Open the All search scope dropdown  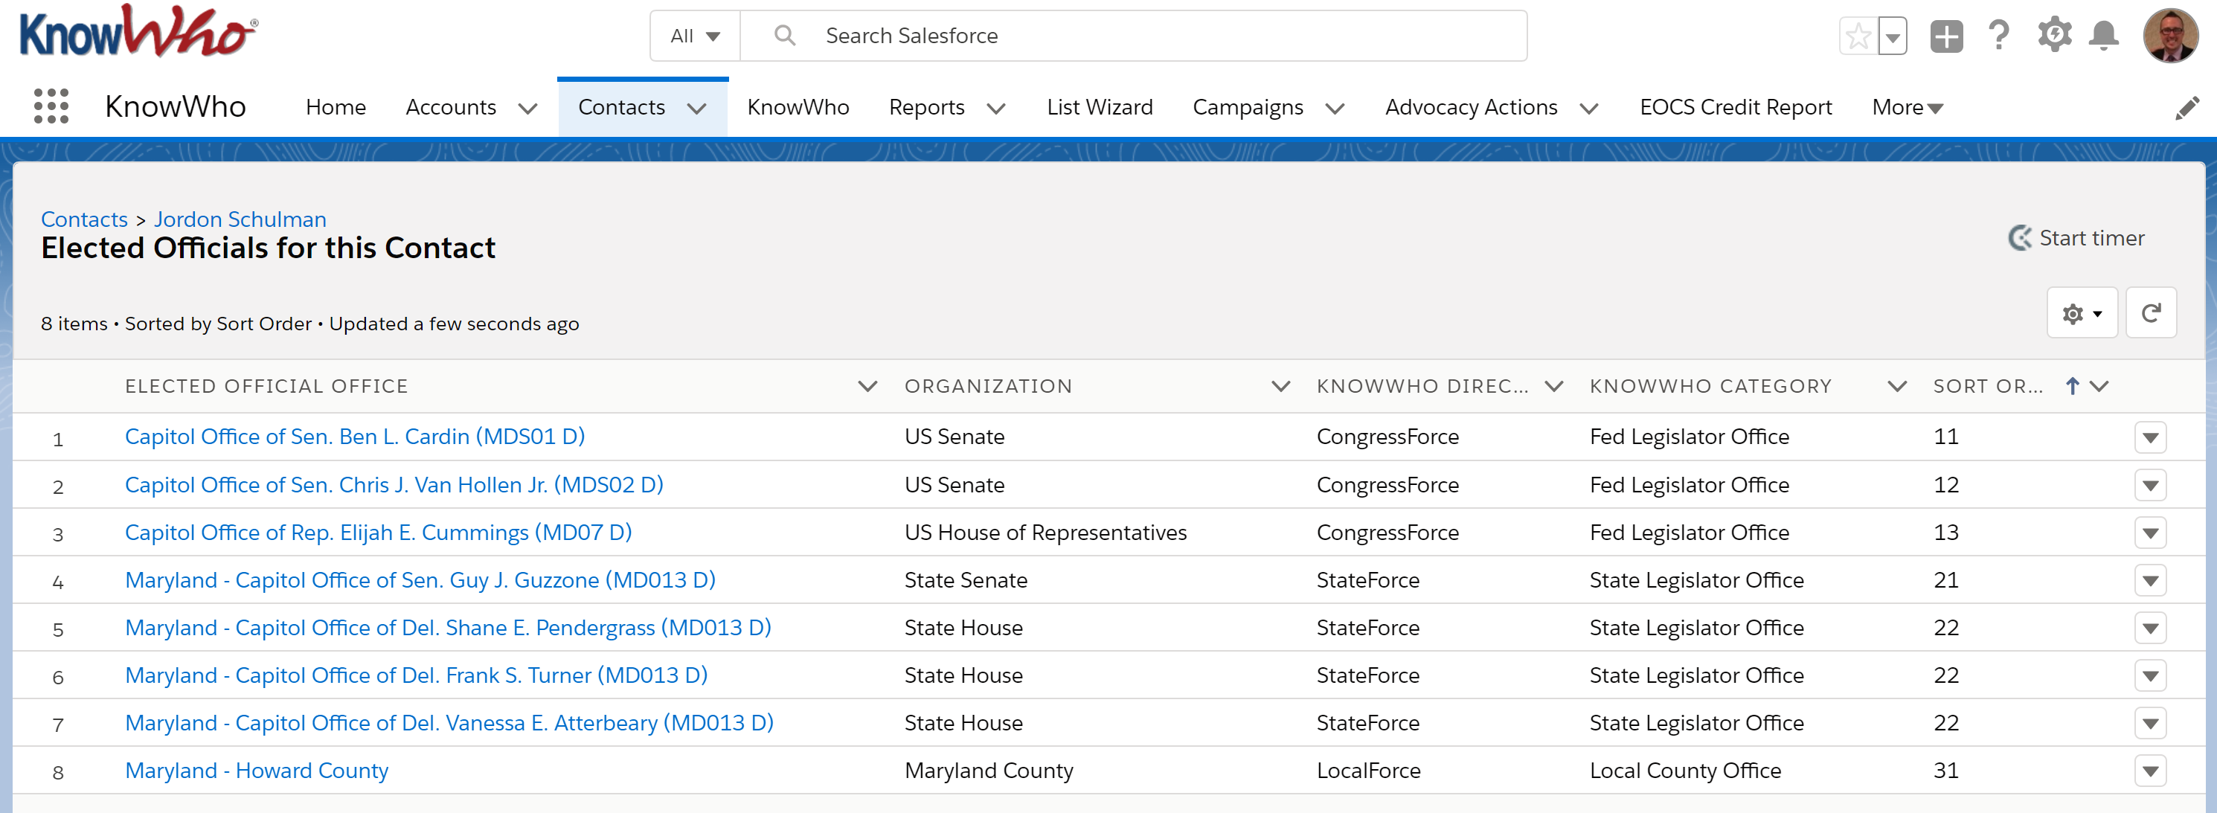695,36
